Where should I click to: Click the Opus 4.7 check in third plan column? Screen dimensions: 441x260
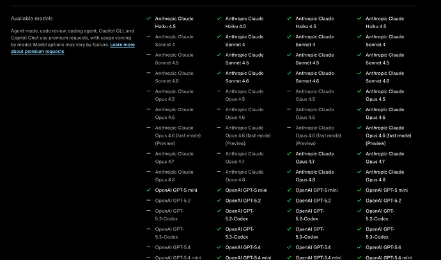point(289,154)
